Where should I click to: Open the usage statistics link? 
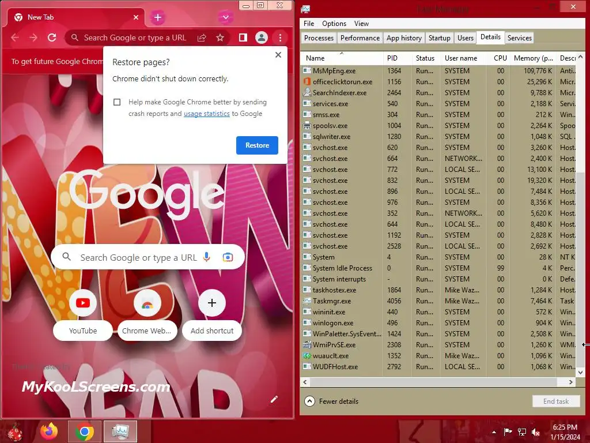(x=207, y=114)
